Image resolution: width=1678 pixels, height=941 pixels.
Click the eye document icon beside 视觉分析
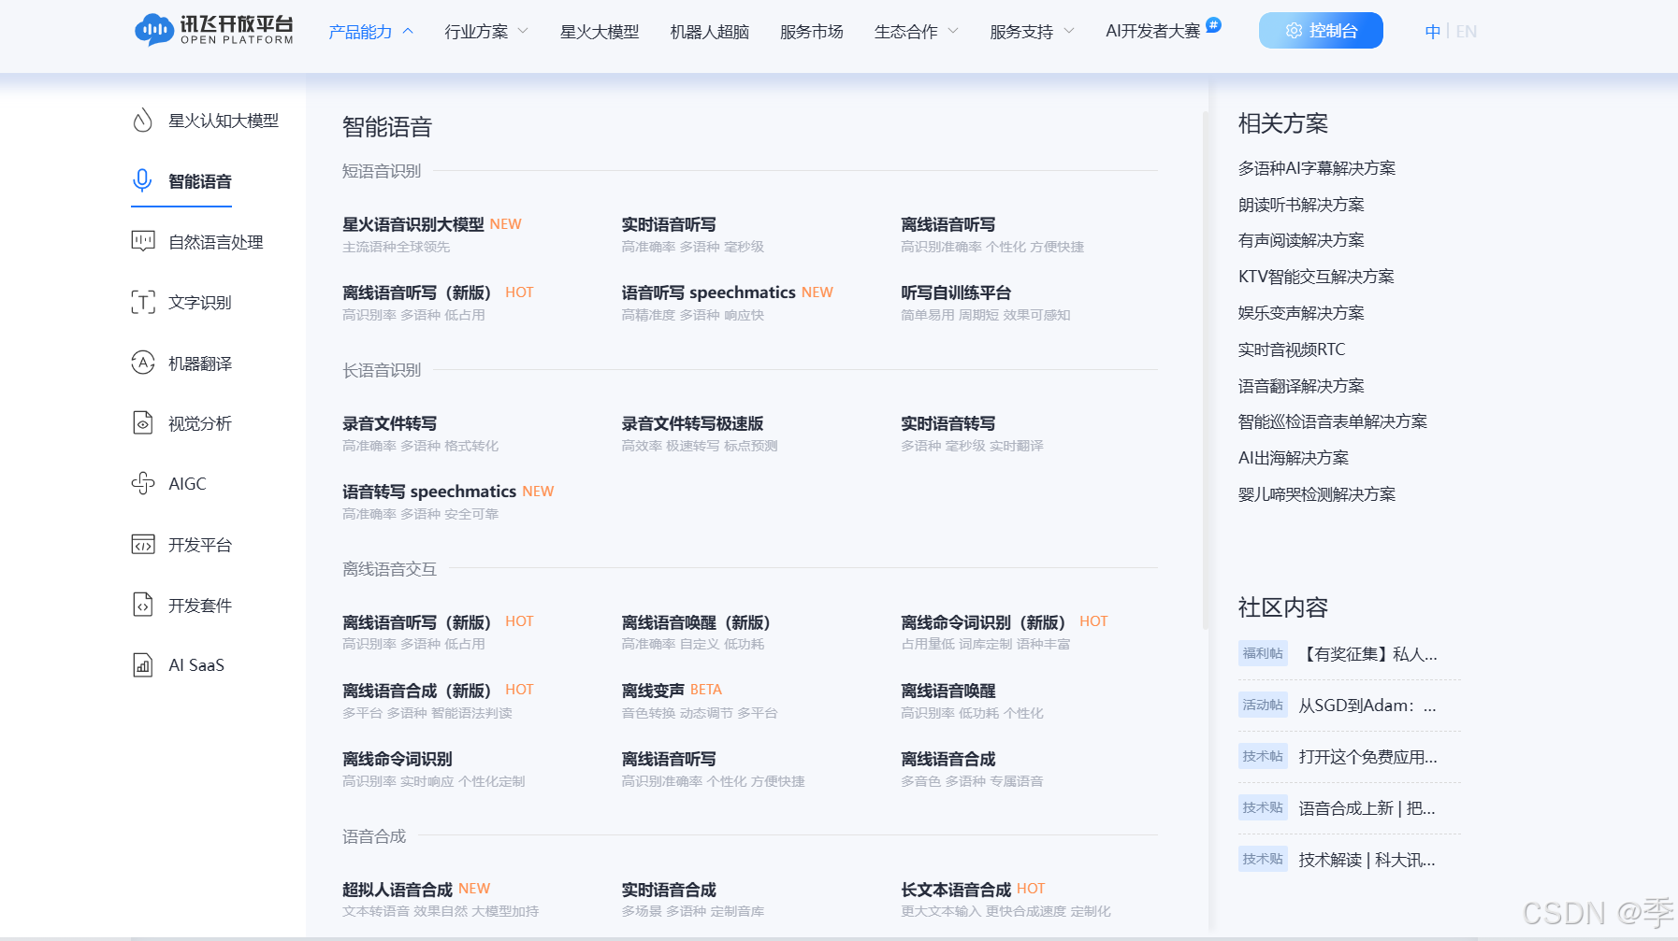[142, 423]
